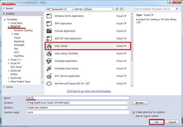Screen dimensions: 183x127
Task: Click the Search Installed Templates field
Action: pyautogui.click(x=154, y=9)
